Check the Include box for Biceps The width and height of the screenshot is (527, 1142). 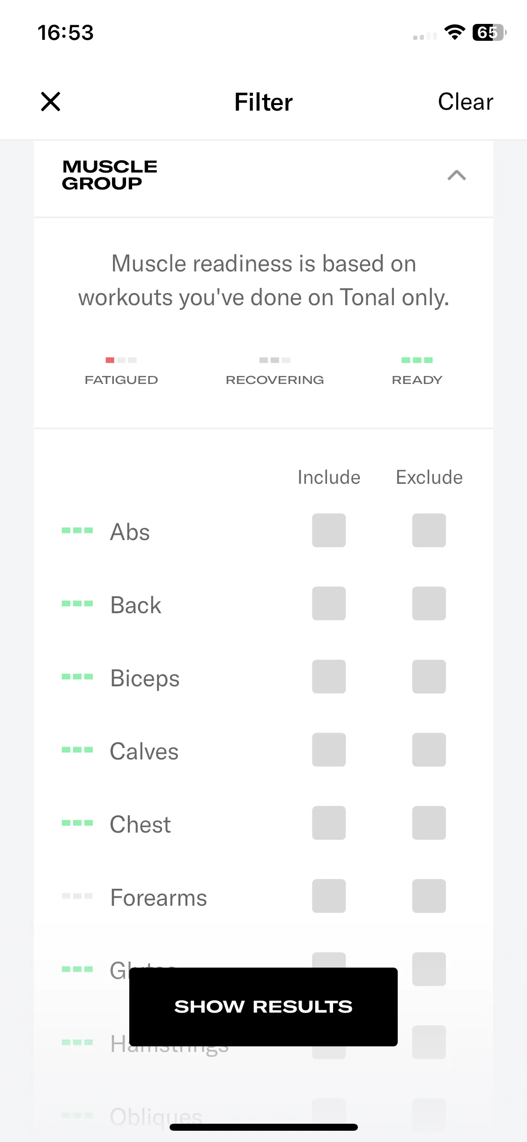coord(329,676)
